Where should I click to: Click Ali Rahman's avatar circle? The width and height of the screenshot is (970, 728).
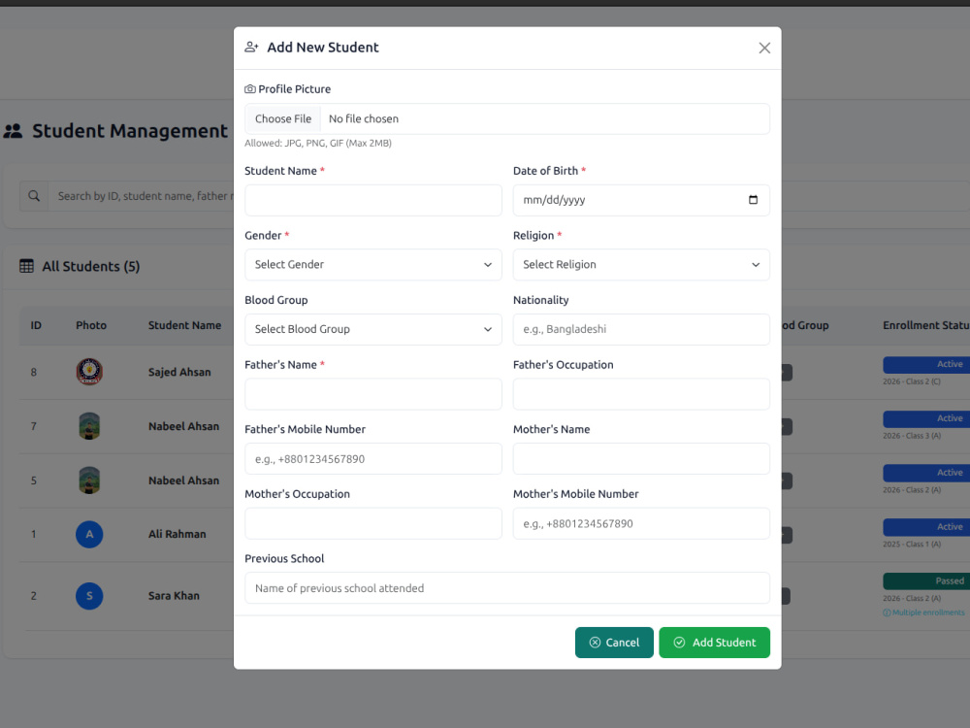click(x=89, y=534)
